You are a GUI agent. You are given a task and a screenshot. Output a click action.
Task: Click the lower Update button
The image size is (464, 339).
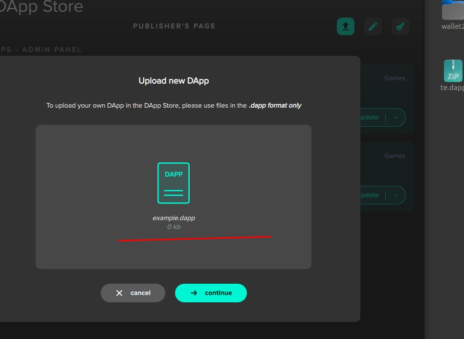point(372,195)
